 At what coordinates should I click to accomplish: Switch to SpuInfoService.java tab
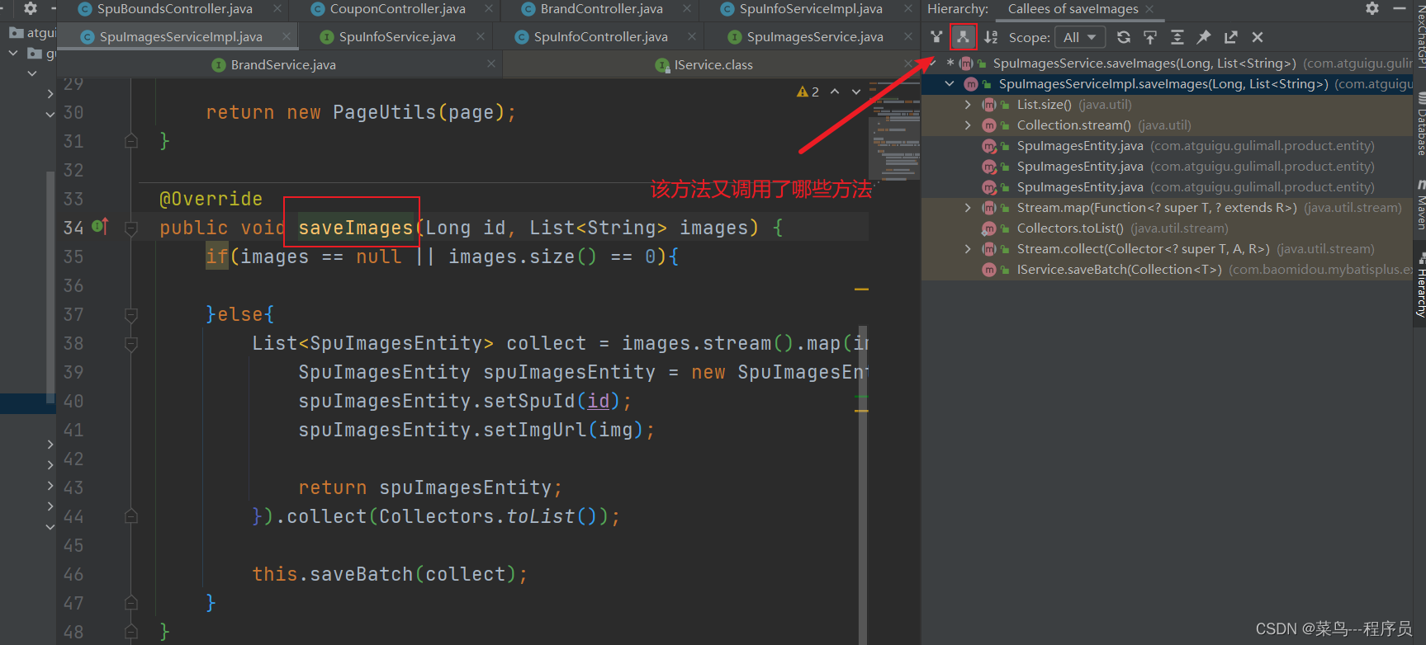pyautogui.click(x=397, y=37)
